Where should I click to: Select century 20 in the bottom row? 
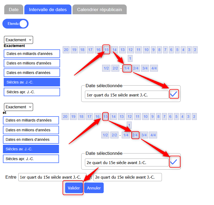[65, 117]
